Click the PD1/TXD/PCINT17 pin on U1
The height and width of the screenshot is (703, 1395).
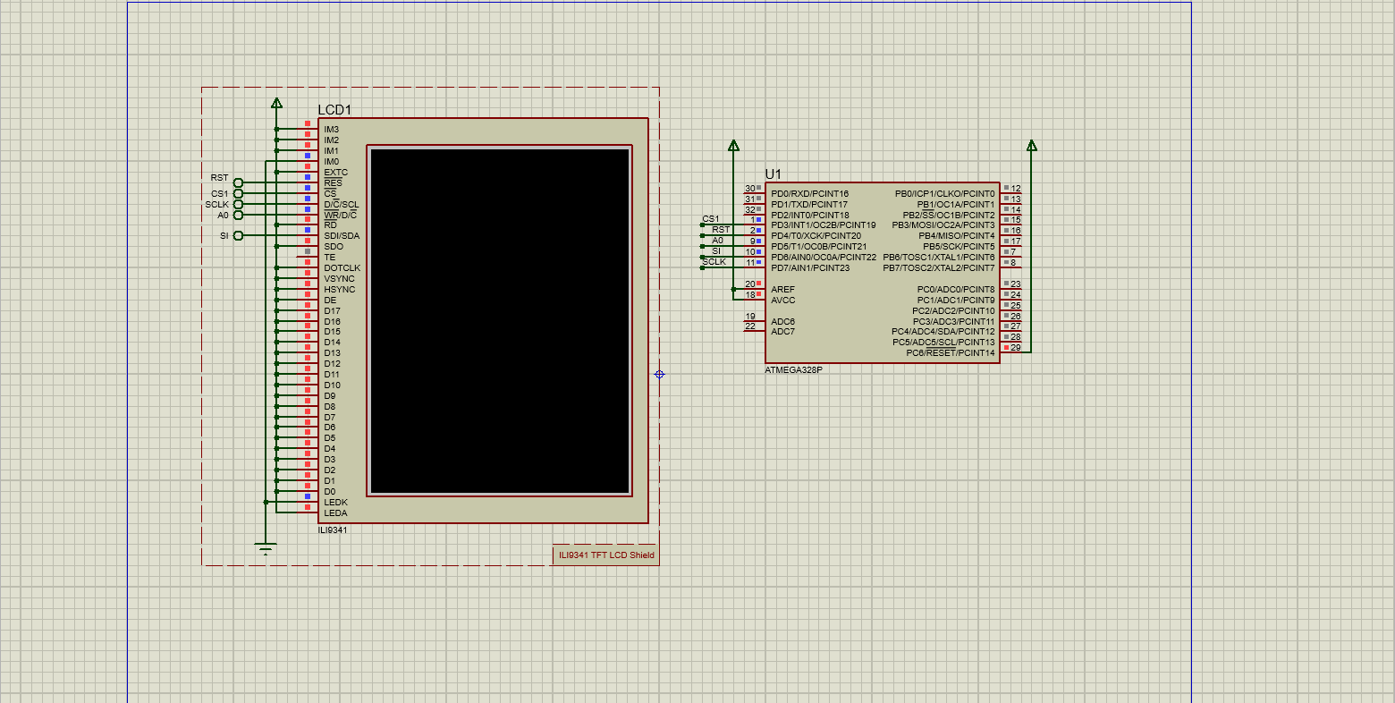[x=809, y=205]
